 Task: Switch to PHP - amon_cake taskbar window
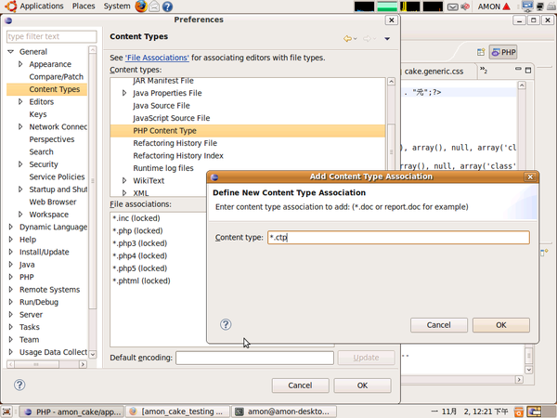(72, 411)
